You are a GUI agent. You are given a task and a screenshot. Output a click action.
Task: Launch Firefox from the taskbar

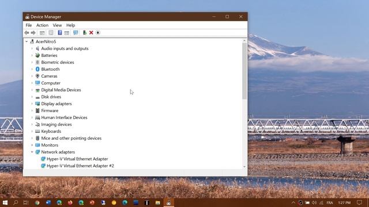click(x=70, y=202)
